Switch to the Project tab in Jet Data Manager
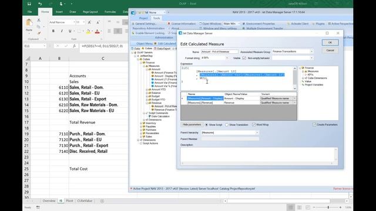376x211 pixels. [143, 18]
